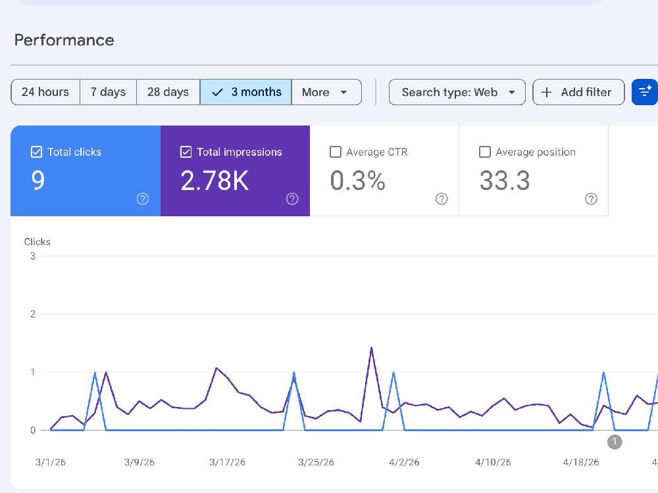Uncheck the Total impressions checkbox
658x493 pixels.
[186, 152]
